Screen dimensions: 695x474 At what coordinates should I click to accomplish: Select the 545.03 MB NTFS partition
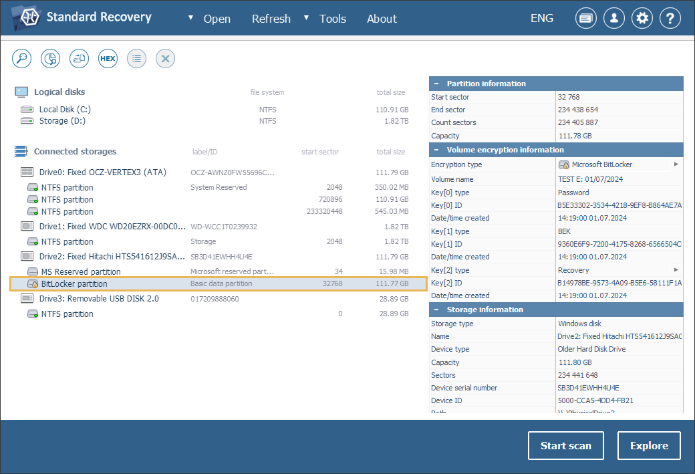point(217,211)
